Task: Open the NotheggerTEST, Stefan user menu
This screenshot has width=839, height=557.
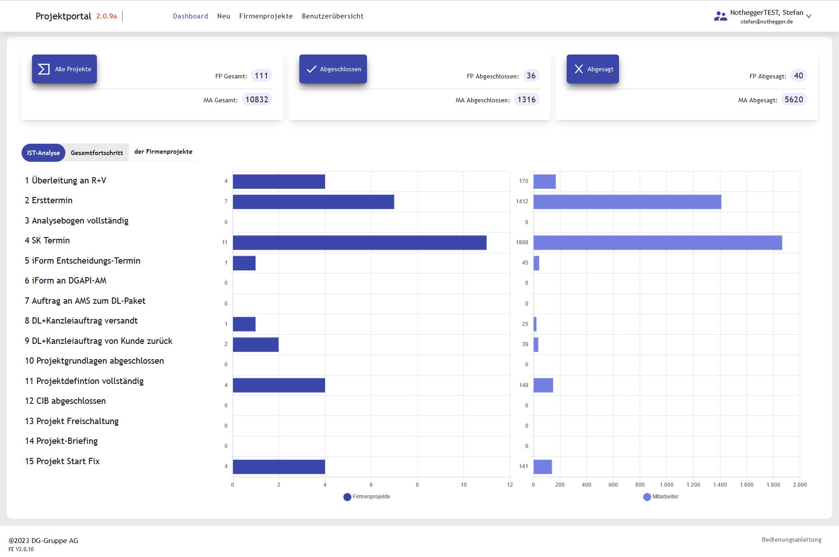Action: [766, 13]
